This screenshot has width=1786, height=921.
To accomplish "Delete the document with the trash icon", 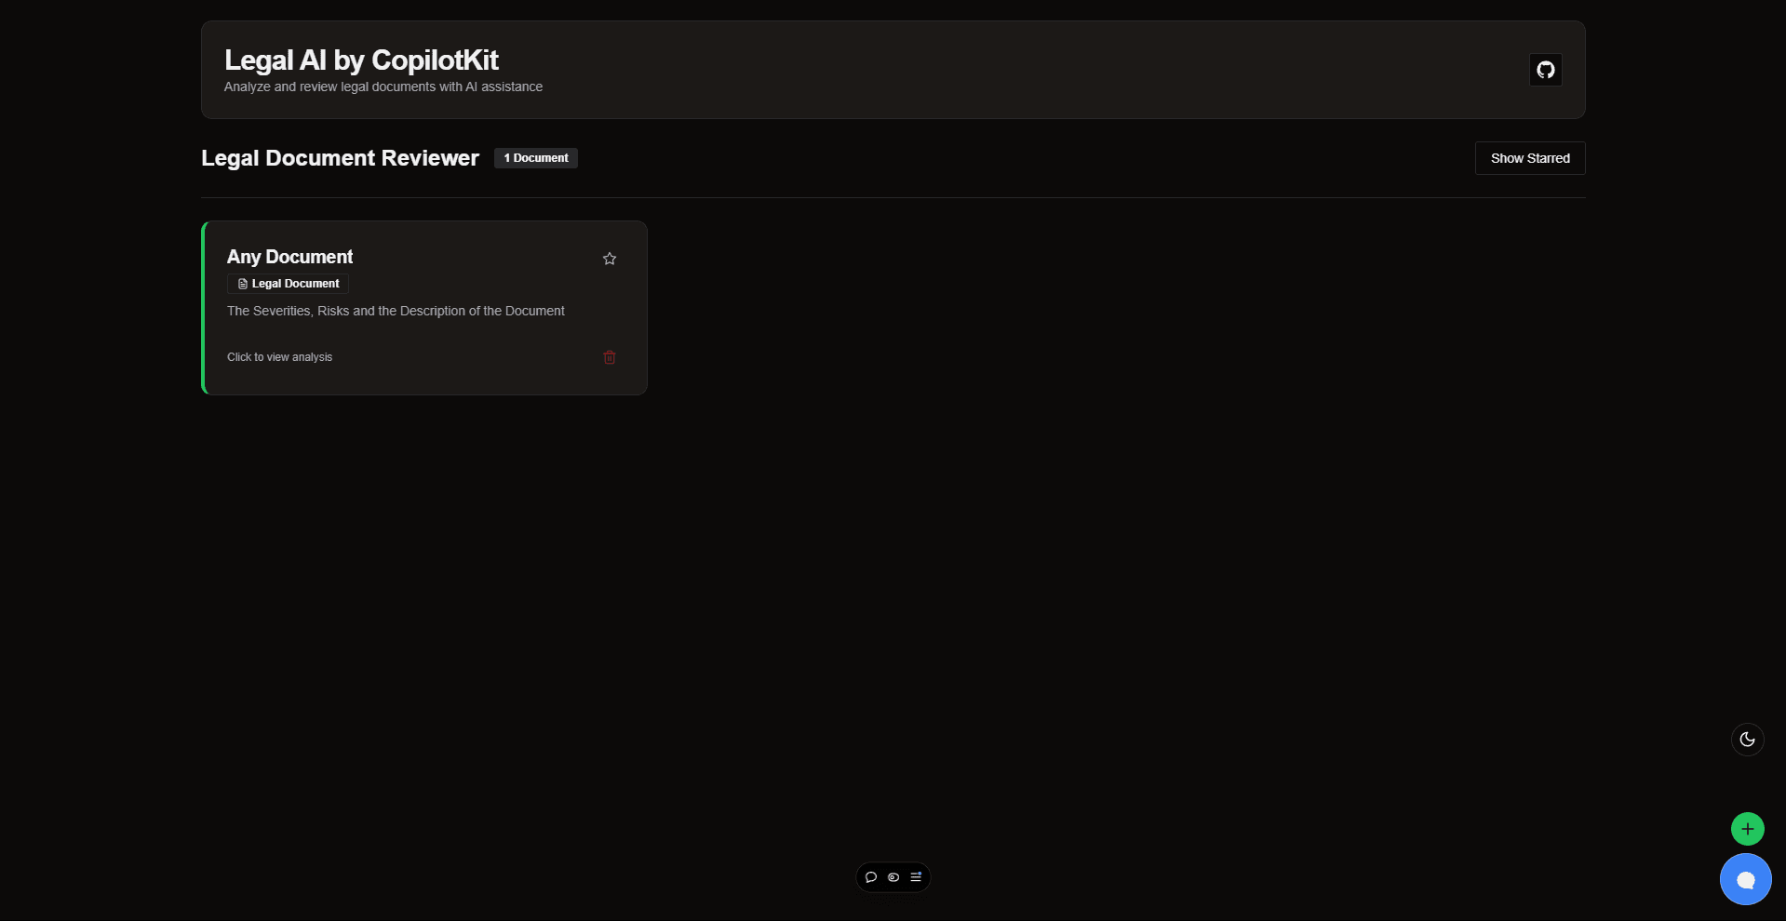I will [610, 357].
